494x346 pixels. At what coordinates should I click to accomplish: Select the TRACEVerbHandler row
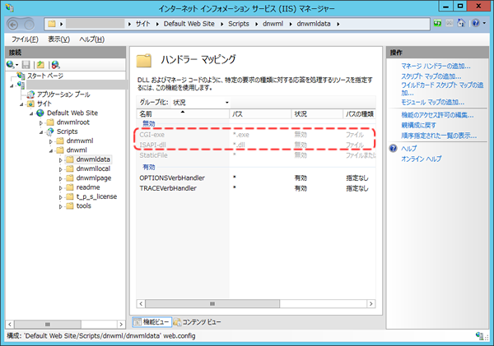256,188
